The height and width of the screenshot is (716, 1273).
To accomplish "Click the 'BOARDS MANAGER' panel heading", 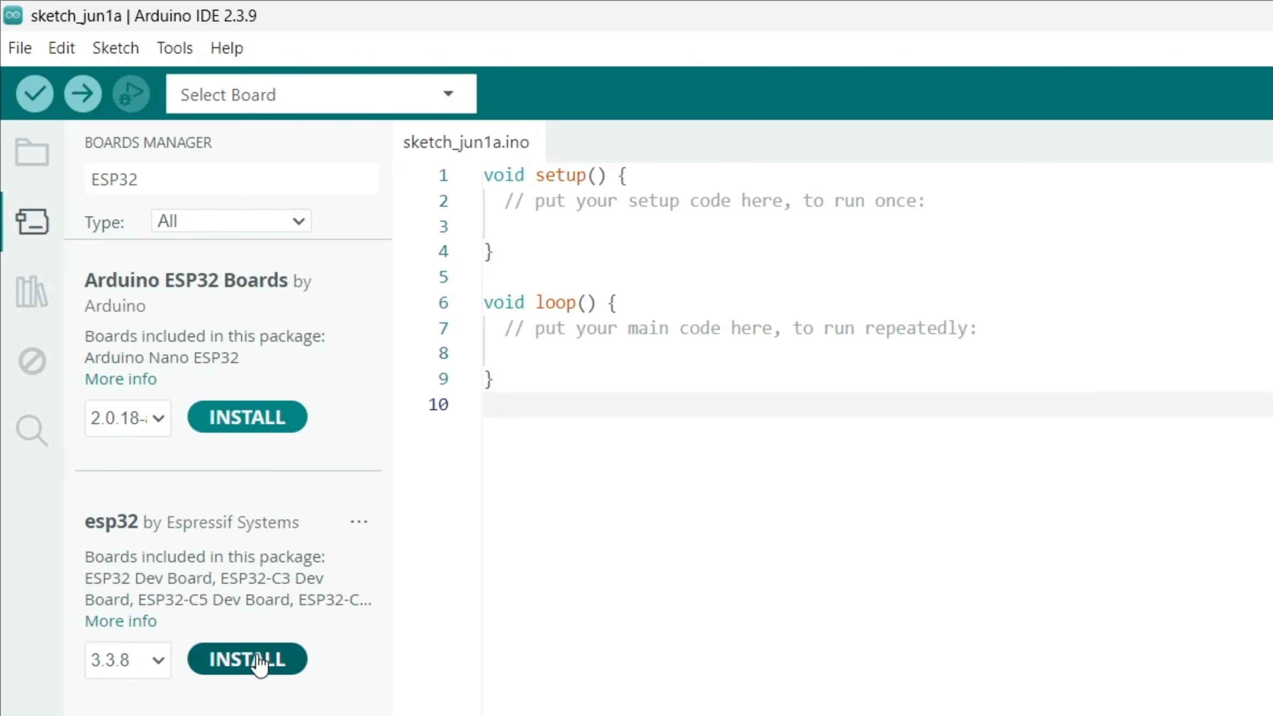I will coord(148,142).
